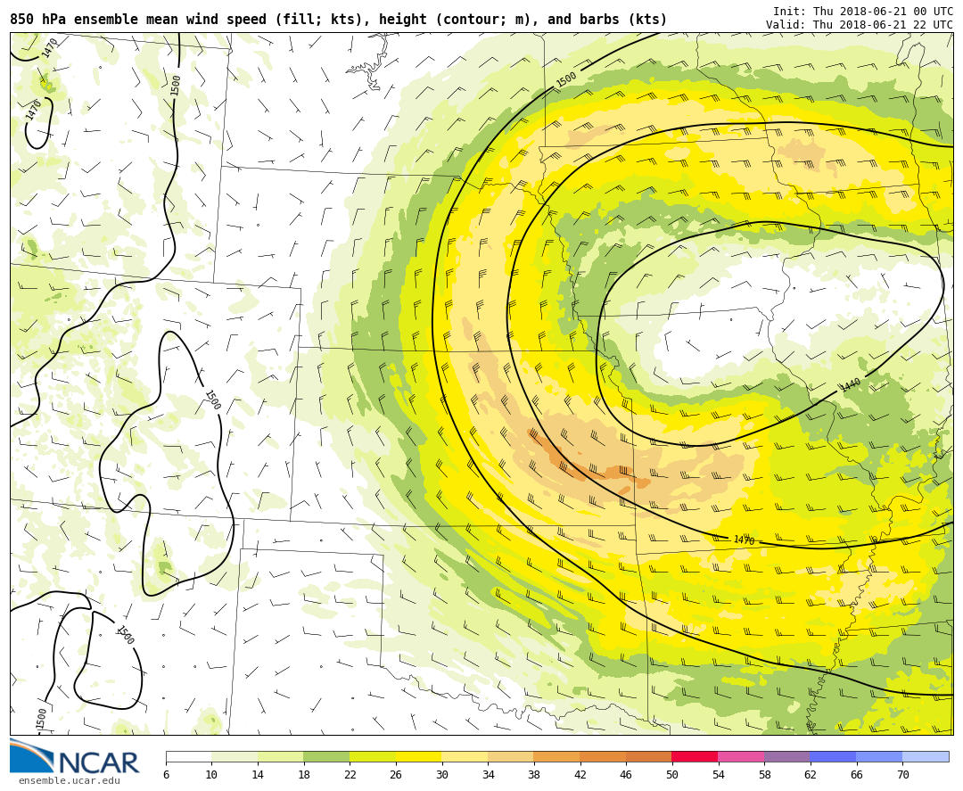Pick the tan 34–38 kts swatch
Viewport: 963px width, 791px height.
pyautogui.click(x=511, y=756)
